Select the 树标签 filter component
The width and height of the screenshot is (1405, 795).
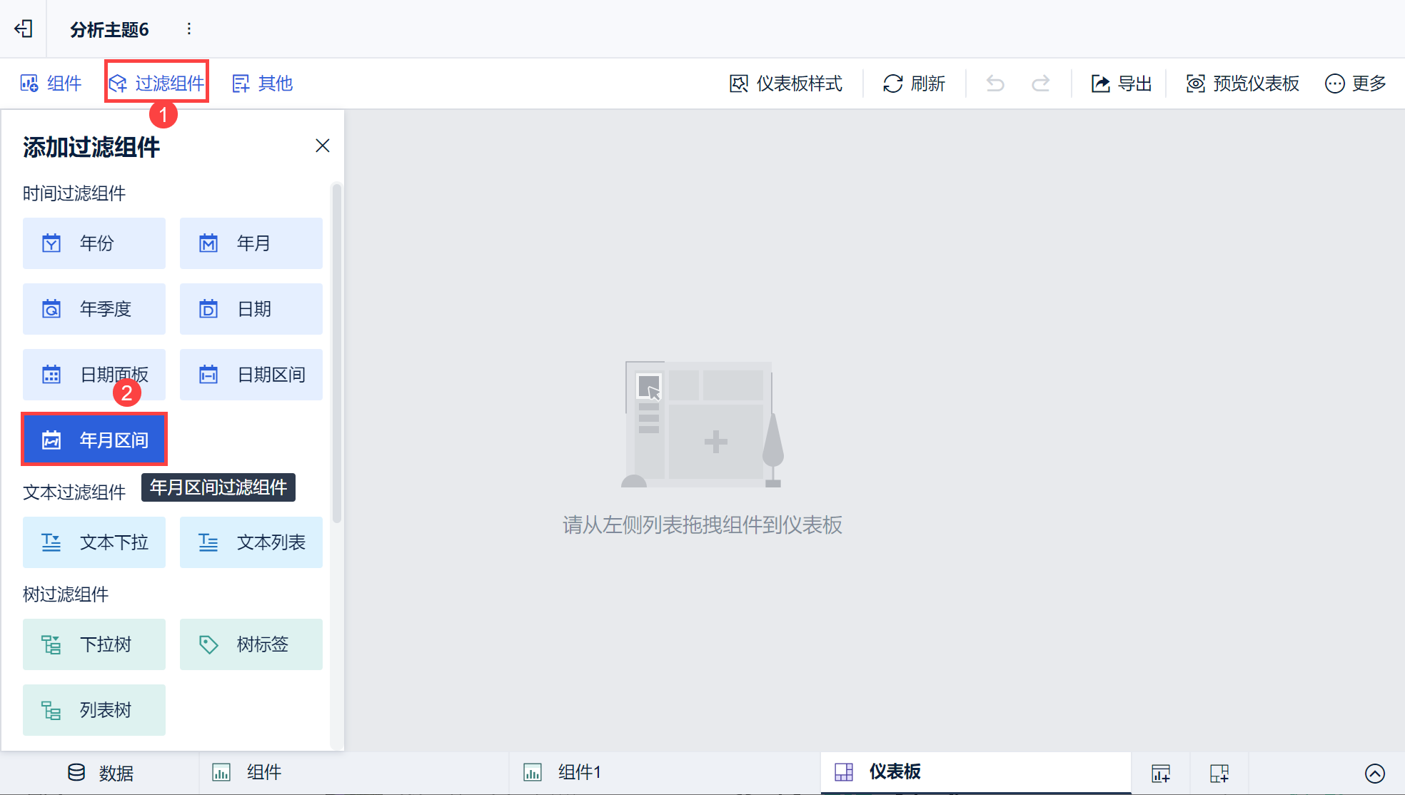pos(251,644)
